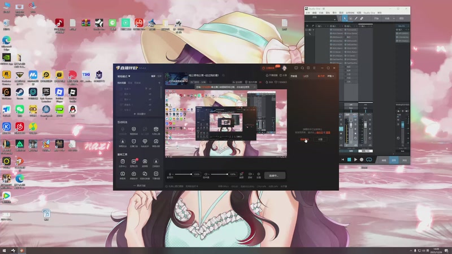Click the red button left of 设置 in right panel
The image size is (452, 254).
305,139
